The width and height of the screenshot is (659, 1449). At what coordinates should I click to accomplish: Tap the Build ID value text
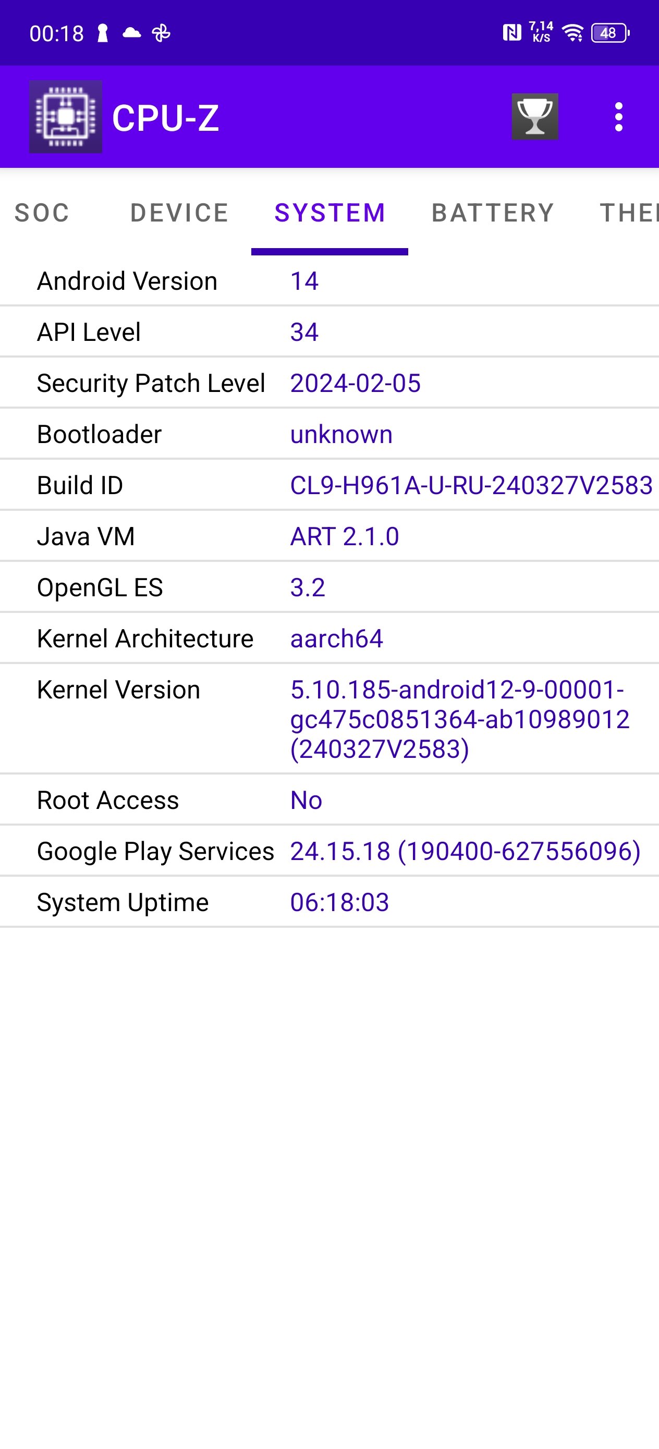(x=471, y=485)
